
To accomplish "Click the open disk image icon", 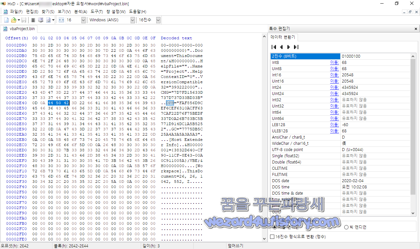I will 48,20.
